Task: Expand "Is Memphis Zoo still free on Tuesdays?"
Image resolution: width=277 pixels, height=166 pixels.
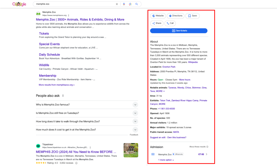Action: (135, 113)
